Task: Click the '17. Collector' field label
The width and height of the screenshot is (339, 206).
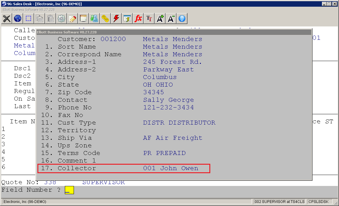Action: click(68, 168)
